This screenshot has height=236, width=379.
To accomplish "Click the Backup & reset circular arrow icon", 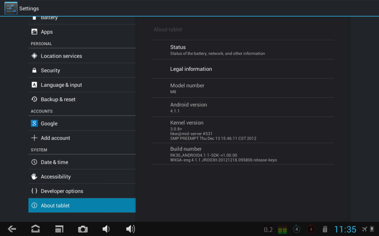I will coord(34,99).
